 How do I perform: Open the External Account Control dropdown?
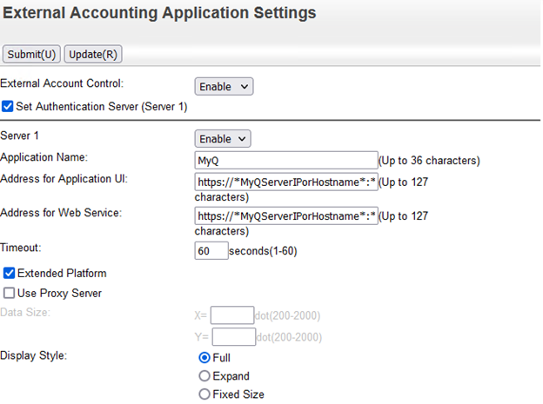(224, 86)
